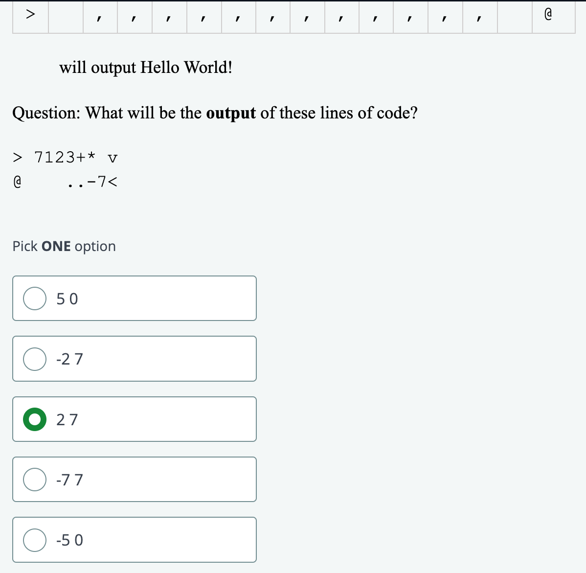Click the answer box containing "2 7"
This screenshot has width=586, height=573.
tap(135, 419)
